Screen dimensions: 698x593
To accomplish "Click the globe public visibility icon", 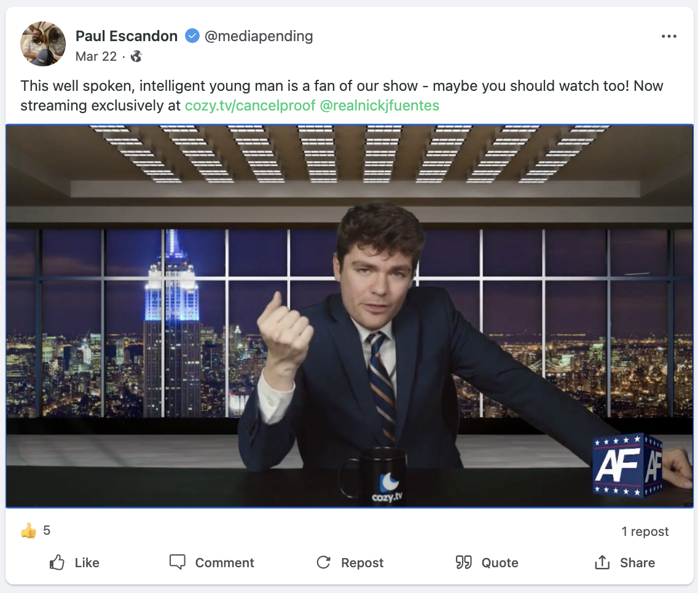I will pos(136,56).
